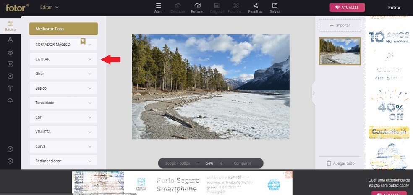Screen dimensions: 413x195
Task: Expand the Tonalidade section
Action: [63, 103]
